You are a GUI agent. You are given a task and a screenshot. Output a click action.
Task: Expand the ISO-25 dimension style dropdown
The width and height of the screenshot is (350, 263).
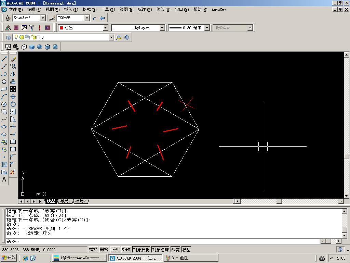pyautogui.click(x=87, y=18)
